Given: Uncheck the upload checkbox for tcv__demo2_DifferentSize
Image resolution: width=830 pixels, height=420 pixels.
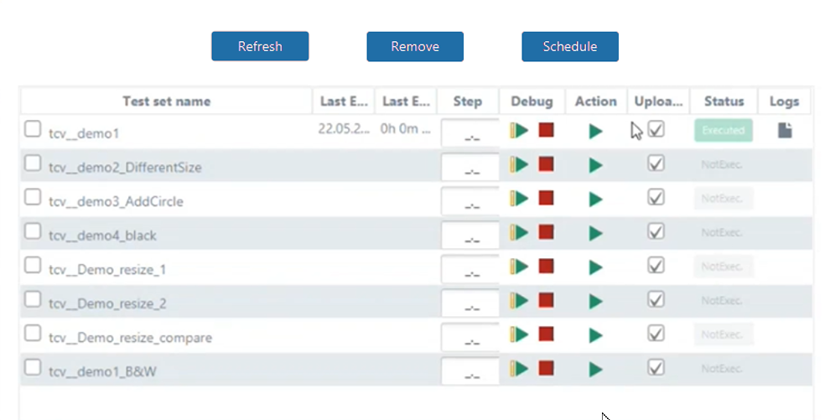Looking at the screenshot, I should [656, 163].
